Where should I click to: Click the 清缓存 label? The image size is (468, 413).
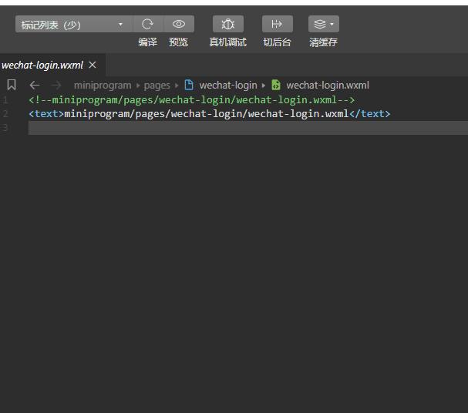click(324, 42)
